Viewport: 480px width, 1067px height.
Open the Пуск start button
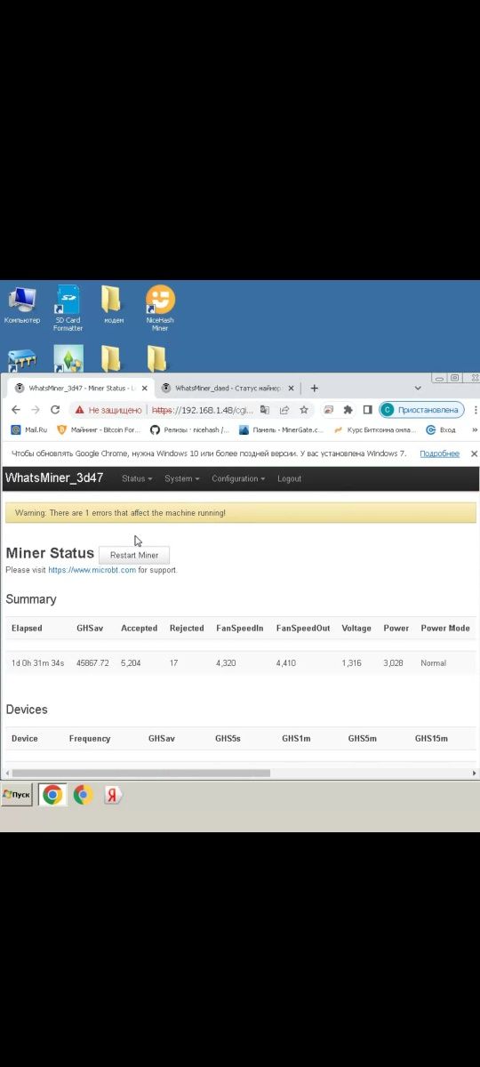pyautogui.click(x=17, y=794)
